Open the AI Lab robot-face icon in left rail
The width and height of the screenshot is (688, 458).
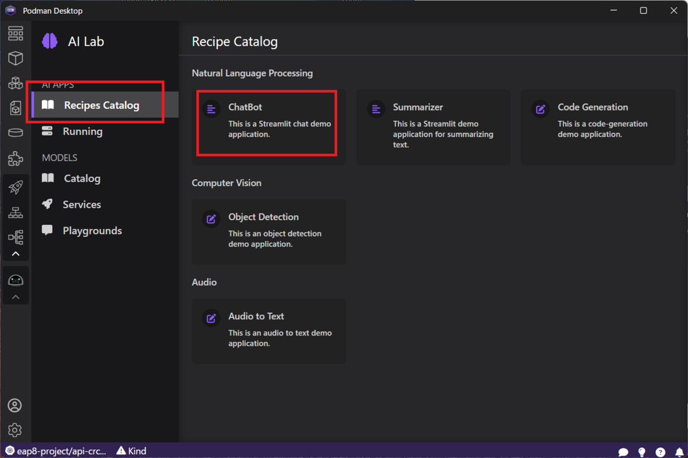(15, 280)
